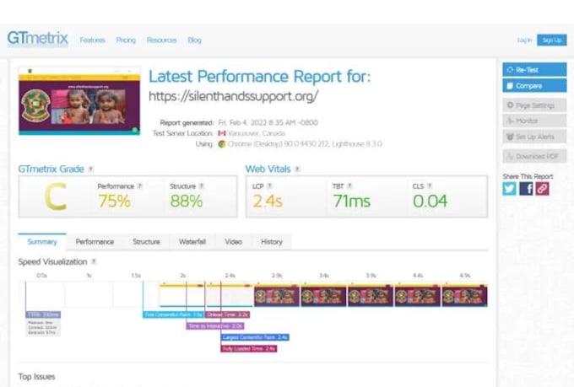Click the Chrome browser icon
574x387 pixels.
point(222,144)
